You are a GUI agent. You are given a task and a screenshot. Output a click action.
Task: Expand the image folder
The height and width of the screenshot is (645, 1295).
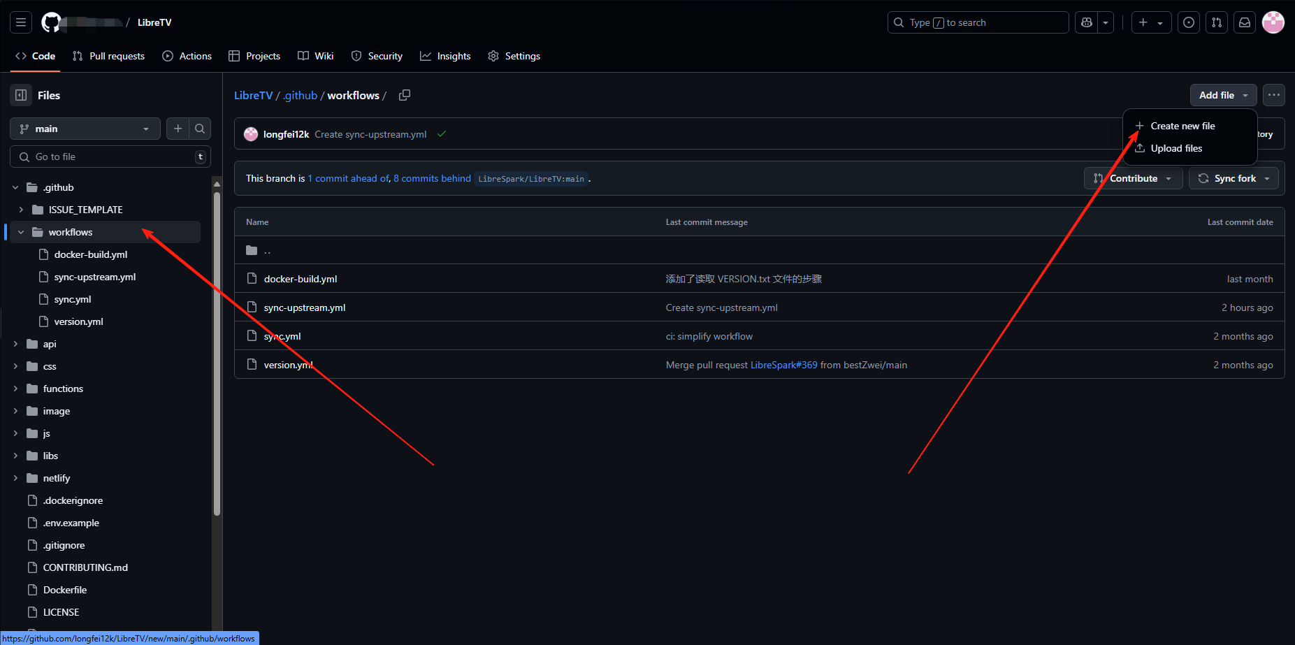coord(15,411)
